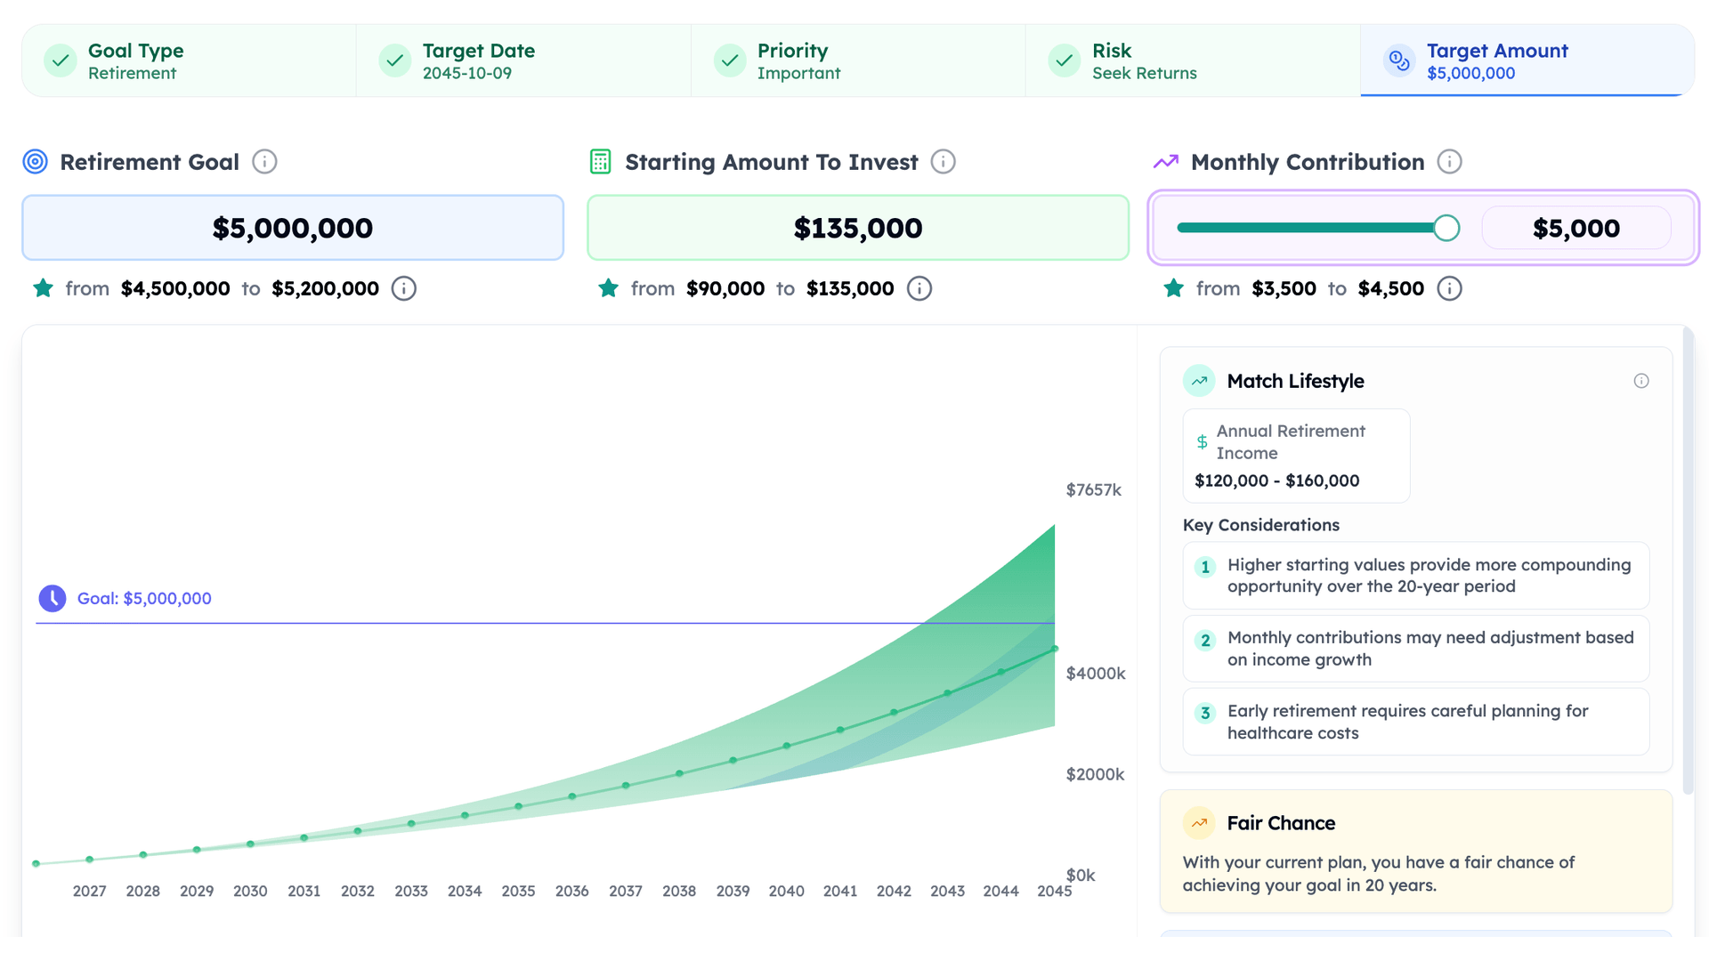Click the Match Lifestyle info icon
1709x953 pixels.
click(1640, 382)
